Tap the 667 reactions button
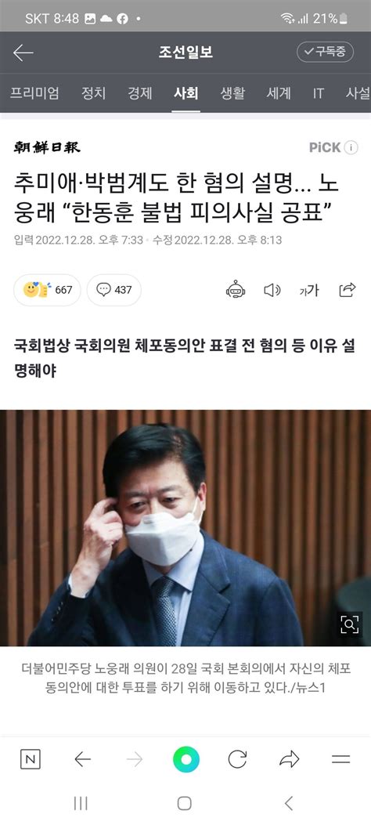The height and width of the screenshot is (825, 371). click(47, 290)
